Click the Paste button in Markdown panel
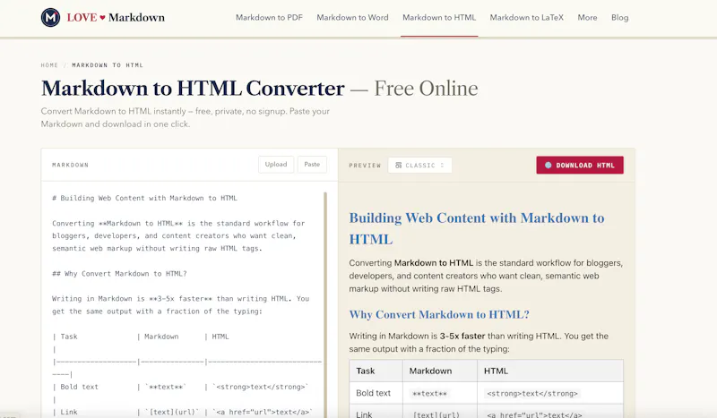717x418 pixels. coord(312,165)
